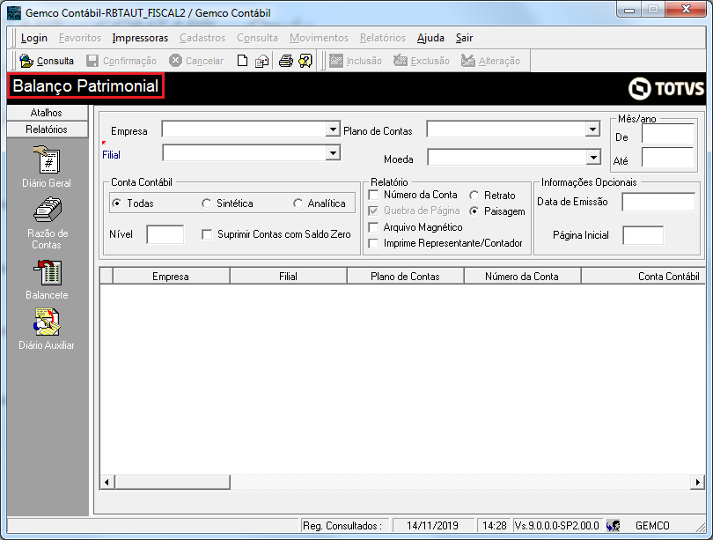The image size is (713, 540).
Task: Open the Diário Geral report icon
Action: [47, 159]
